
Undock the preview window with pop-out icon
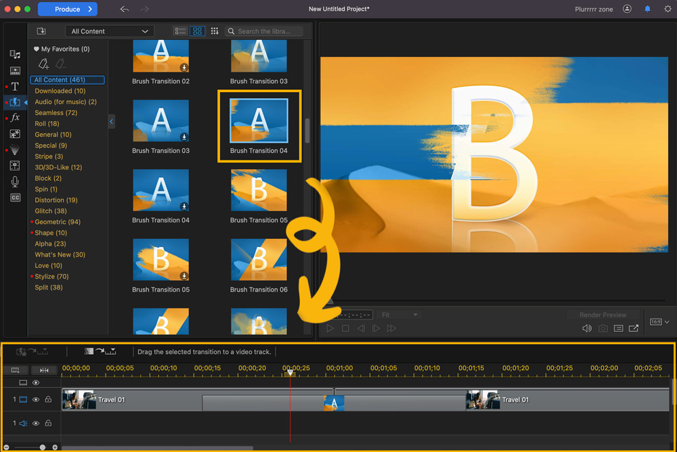coord(634,328)
